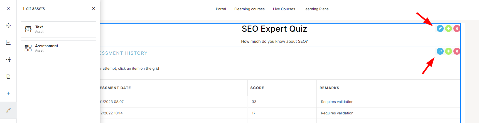Screen dimensions: 479x123
Task: Add asset after the assessment history block
Action: pyautogui.click(x=448, y=51)
